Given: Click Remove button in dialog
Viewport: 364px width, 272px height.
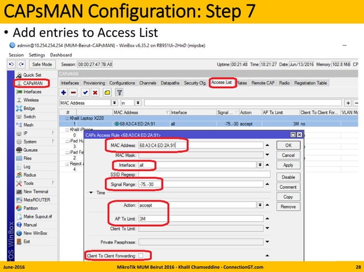Looking at the screenshot, I should click(288, 207).
